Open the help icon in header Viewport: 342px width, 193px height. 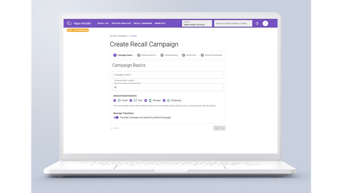pos(257,24)
